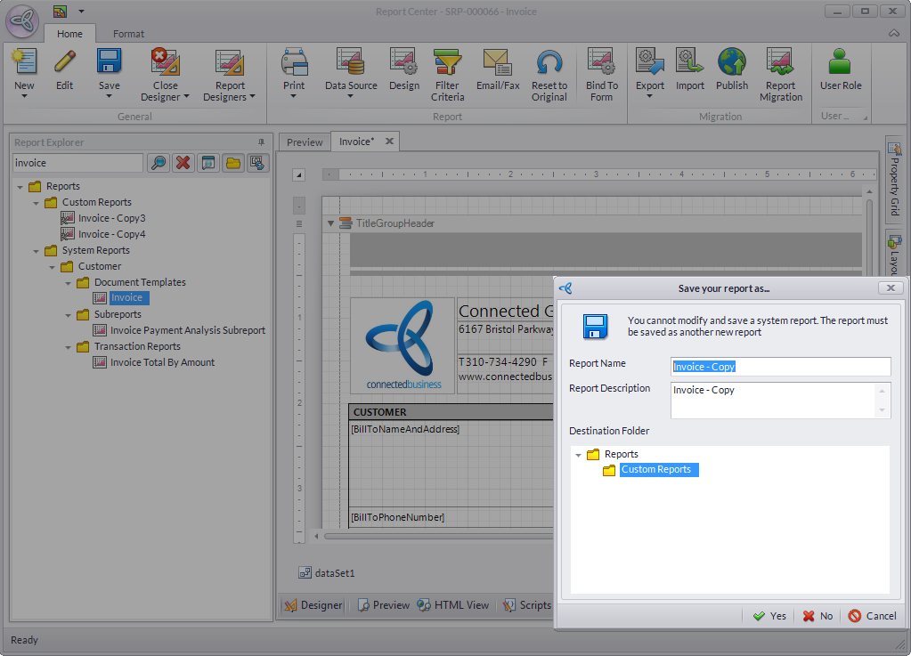This screenshot has height=656, width=911.
Task: Click Cancel in the save dialog
Action: point(872,616)
